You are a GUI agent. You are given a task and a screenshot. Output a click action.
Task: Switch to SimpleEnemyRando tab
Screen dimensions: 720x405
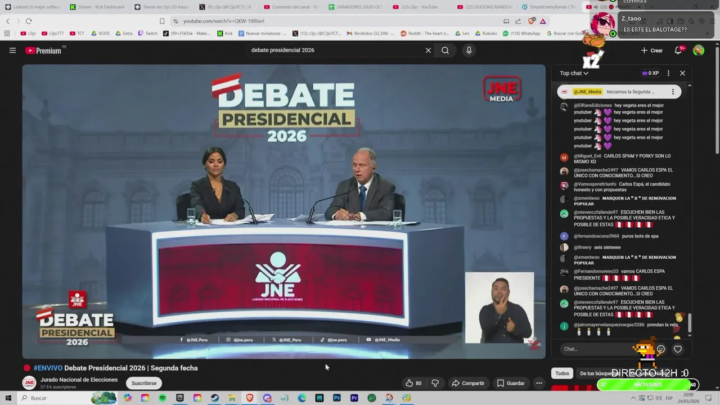coord(549,7)
